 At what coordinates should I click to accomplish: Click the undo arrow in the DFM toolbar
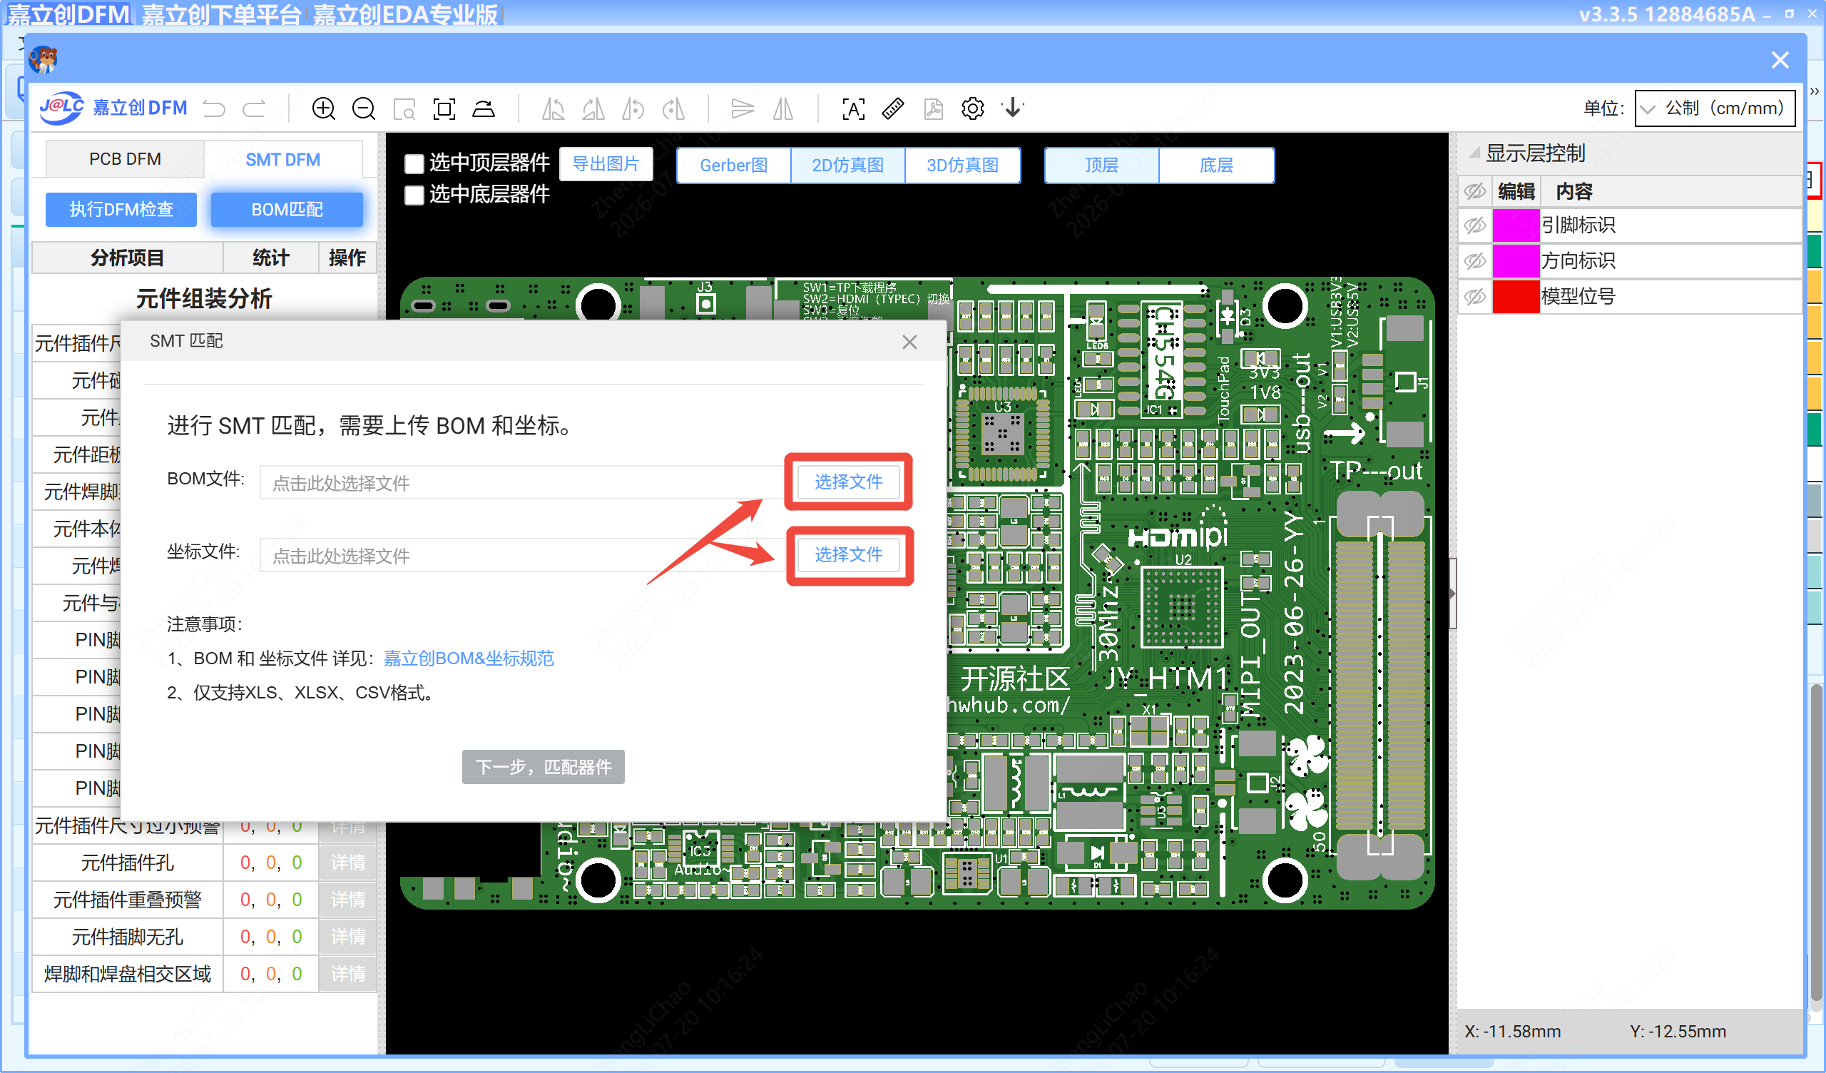[214, 108]
